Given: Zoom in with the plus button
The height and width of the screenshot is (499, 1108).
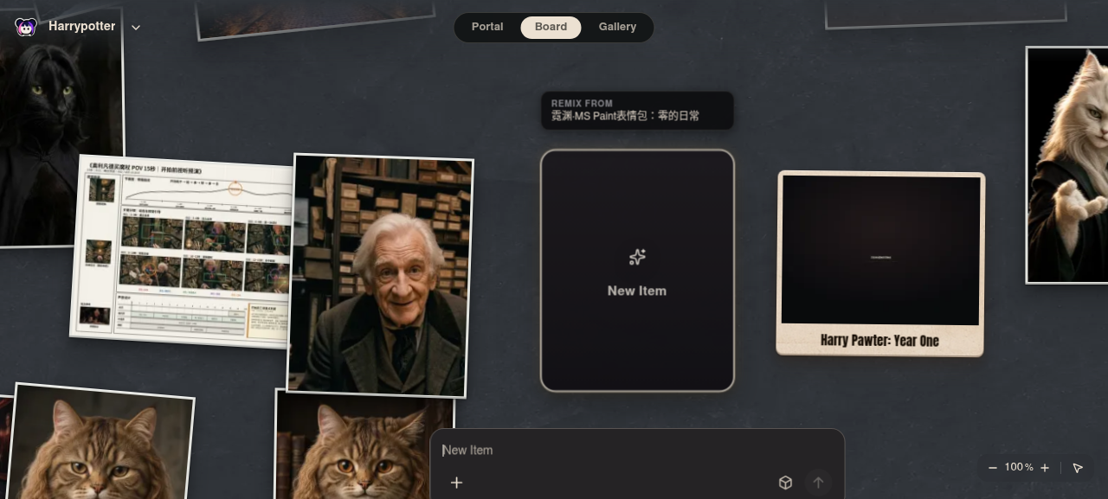Looking at the screenshot, I should (1045, 468).
